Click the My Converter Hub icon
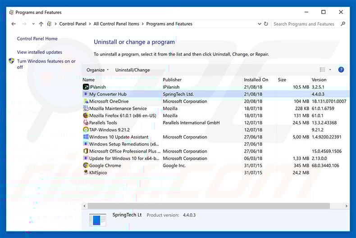The height and width of the screenshot is (238, 356). coord(86,94)
